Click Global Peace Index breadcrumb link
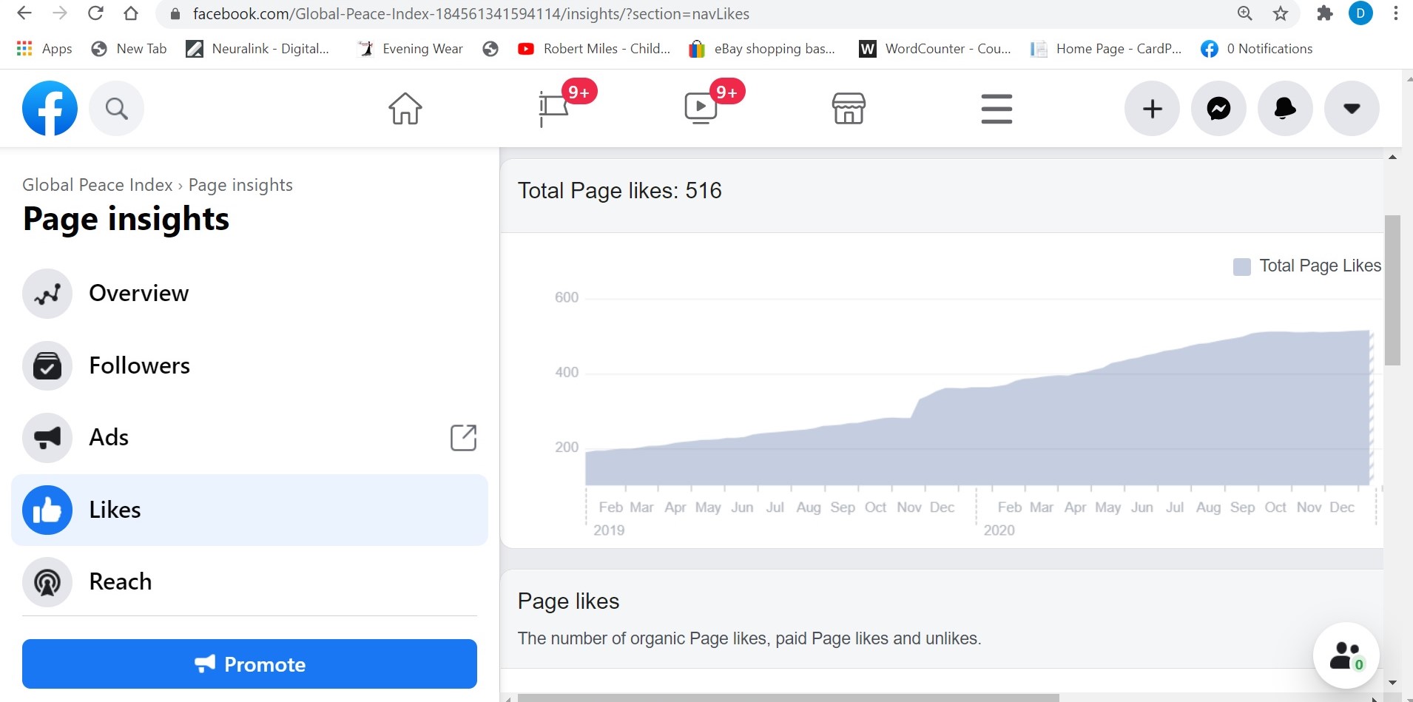The image size is (1413, 702). click(97, 185)
